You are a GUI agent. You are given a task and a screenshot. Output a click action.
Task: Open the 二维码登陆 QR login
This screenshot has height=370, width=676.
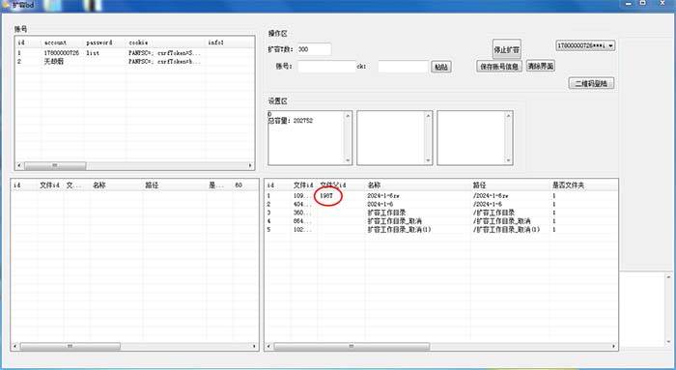(591, 83)
